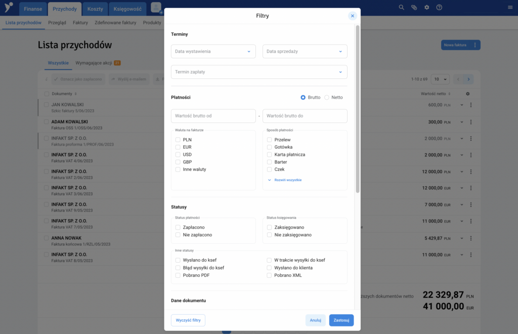Screen dimensions: 518x334
Task: Open settings gear in top bar
Action: pos(427,8)
